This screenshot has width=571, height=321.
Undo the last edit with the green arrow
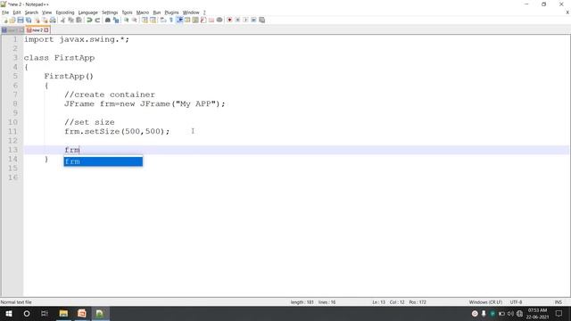(x=89, y=21)
